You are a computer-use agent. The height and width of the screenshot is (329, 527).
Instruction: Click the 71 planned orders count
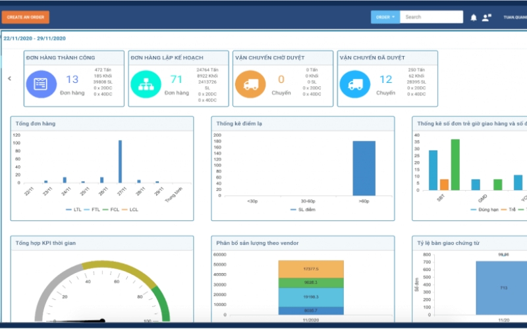[x=176, y=80]
